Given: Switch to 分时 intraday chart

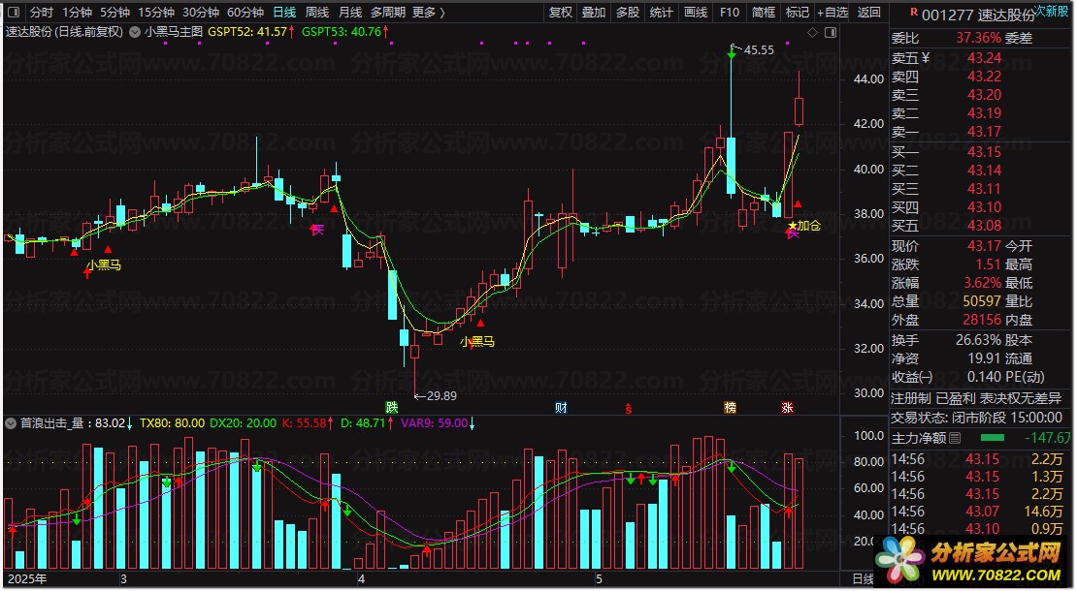Looking at the screenshot, I should click(42, 12).
